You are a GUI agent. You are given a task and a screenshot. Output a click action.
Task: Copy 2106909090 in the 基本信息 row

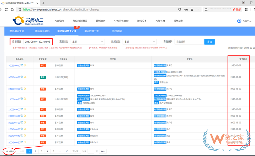[22, 89]
